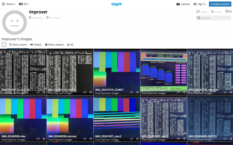Click "From Improver's images" under IMG-20240930-normal

click(60, 140)
